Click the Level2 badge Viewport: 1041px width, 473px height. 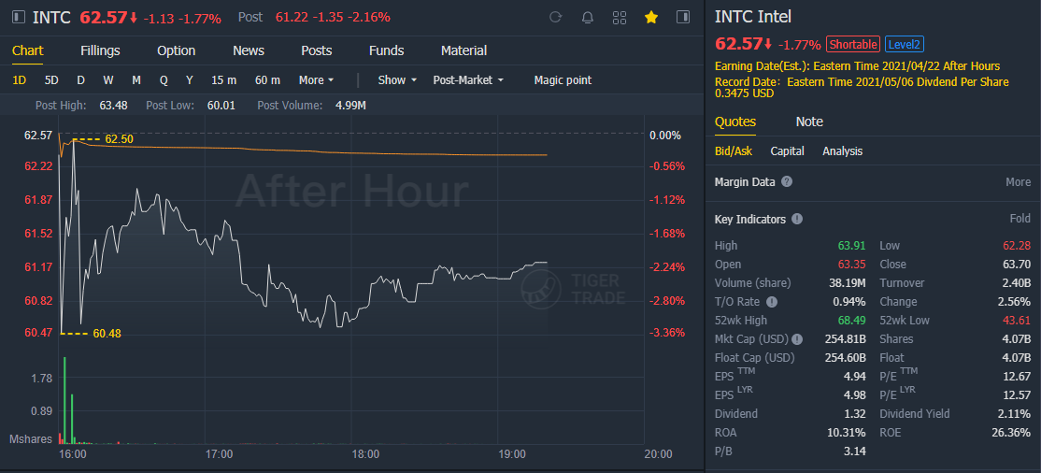click(x=905, y=45)
